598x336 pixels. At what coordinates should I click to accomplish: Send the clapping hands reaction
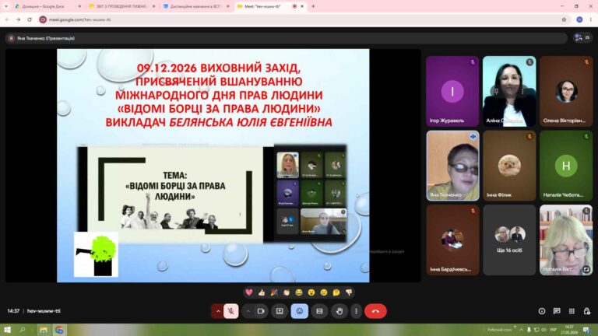[287, 292]
